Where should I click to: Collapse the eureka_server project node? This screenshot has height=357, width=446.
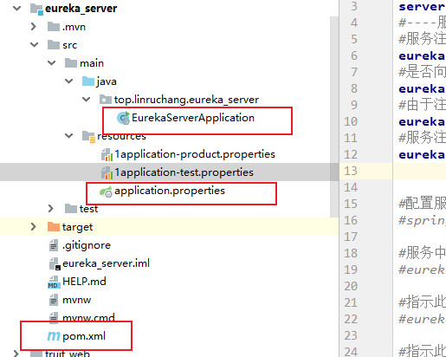pos(16,9)
